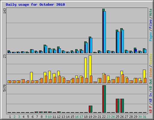The height and width of the screenshot is (120, 154).
Task: Click day 29 on the x-axis
Action: click(135, 117)
